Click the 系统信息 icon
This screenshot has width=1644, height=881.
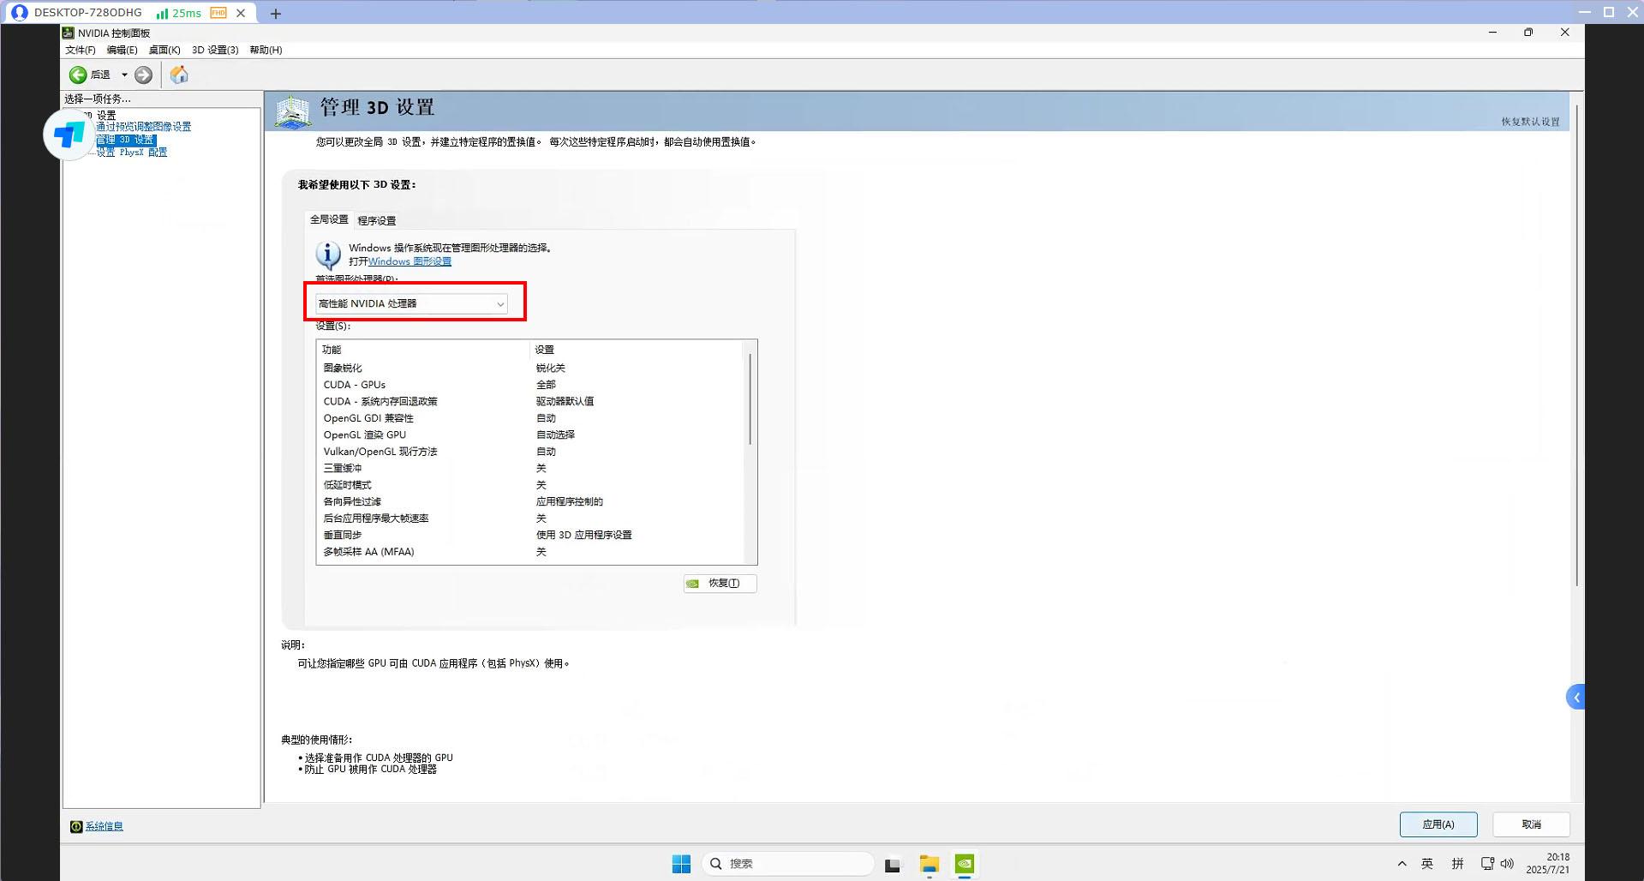pyautogui.click(x=76, y=826)
